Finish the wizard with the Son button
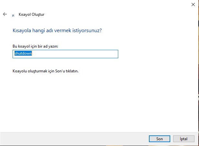199x146 pixels. click(160, 139)
